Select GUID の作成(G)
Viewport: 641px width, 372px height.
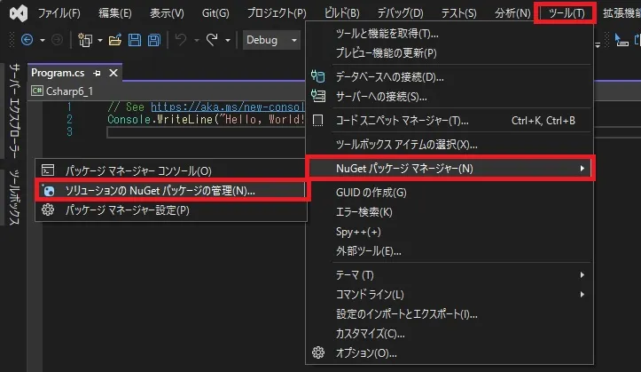(x=449, y=193)
